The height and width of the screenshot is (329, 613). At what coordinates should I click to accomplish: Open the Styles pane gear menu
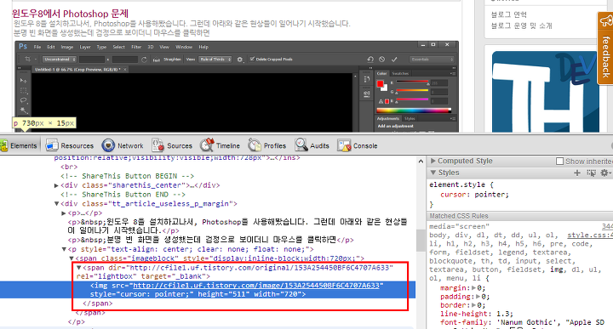(605, 173)
